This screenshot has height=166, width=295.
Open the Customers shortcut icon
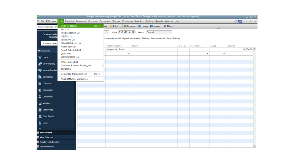click(x=40, y=97)
